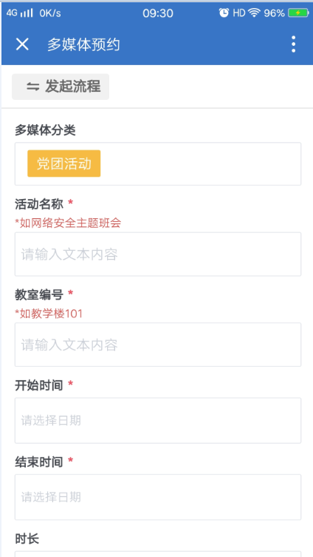Open the 多媒体分类 selection box
Image resolution: width=313 pixels, height=557 pixels.
click(x=158, y=163)
